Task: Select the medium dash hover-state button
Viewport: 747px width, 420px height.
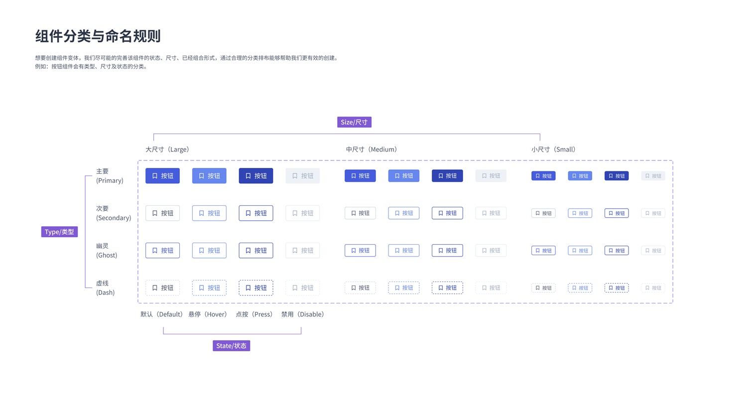Action: (403, 288)
